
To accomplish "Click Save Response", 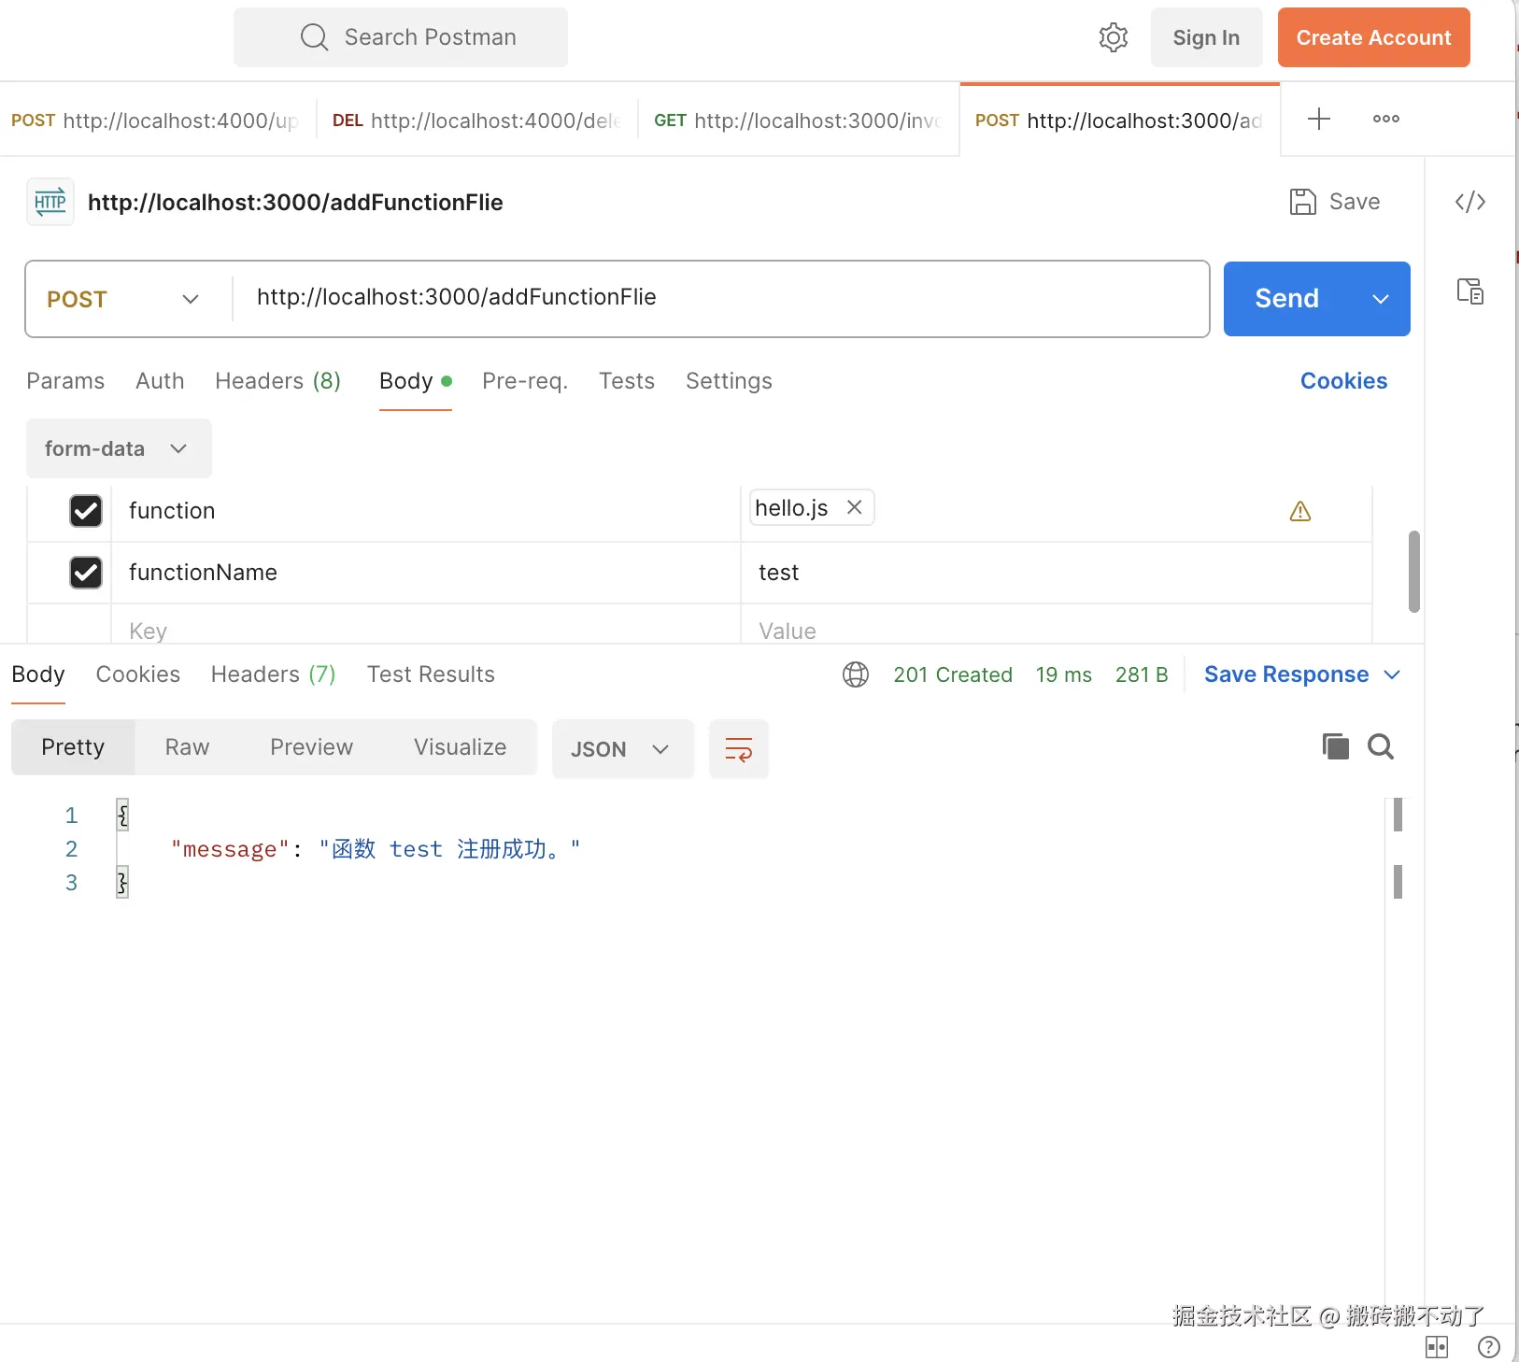I will [1286, 674].
